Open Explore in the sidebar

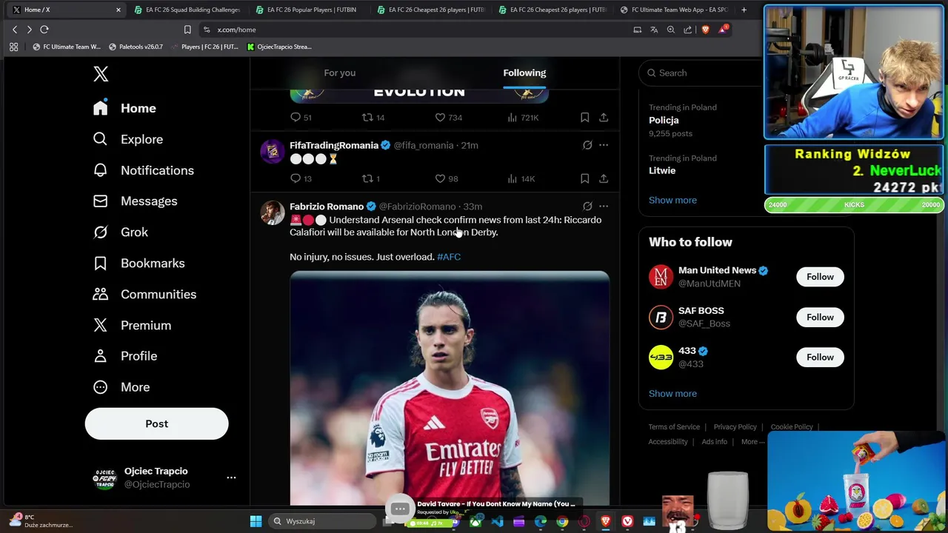coord(127,139)
